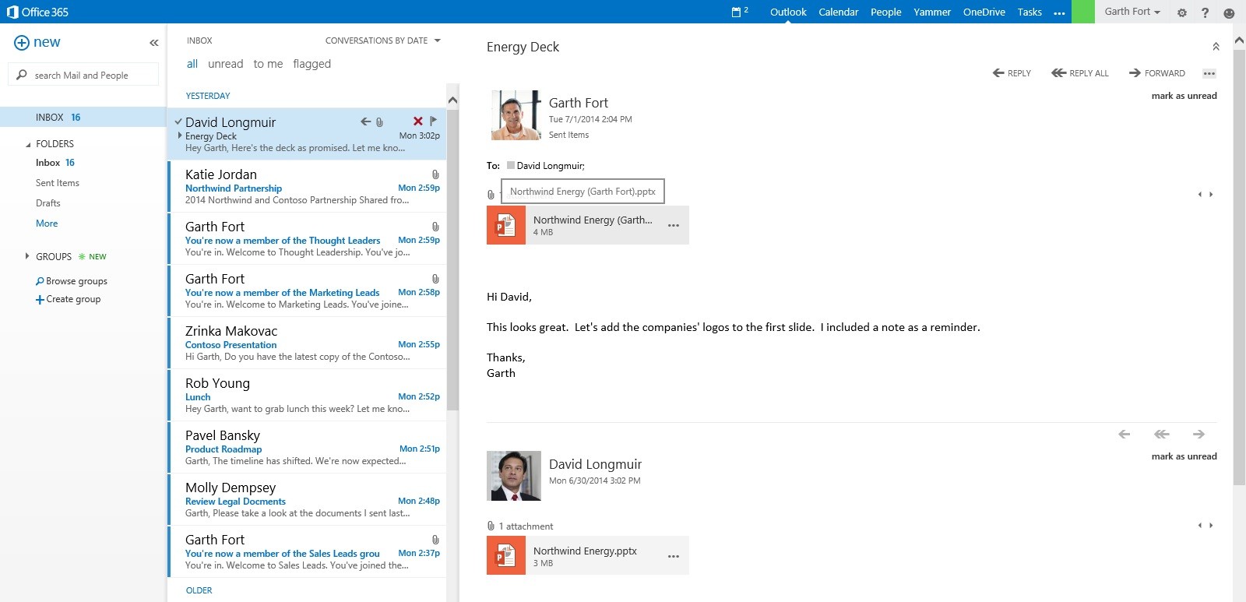1246x602 pixels.
Task: Open the Garth Fort account dropdown
Action: coord(1132,12)
